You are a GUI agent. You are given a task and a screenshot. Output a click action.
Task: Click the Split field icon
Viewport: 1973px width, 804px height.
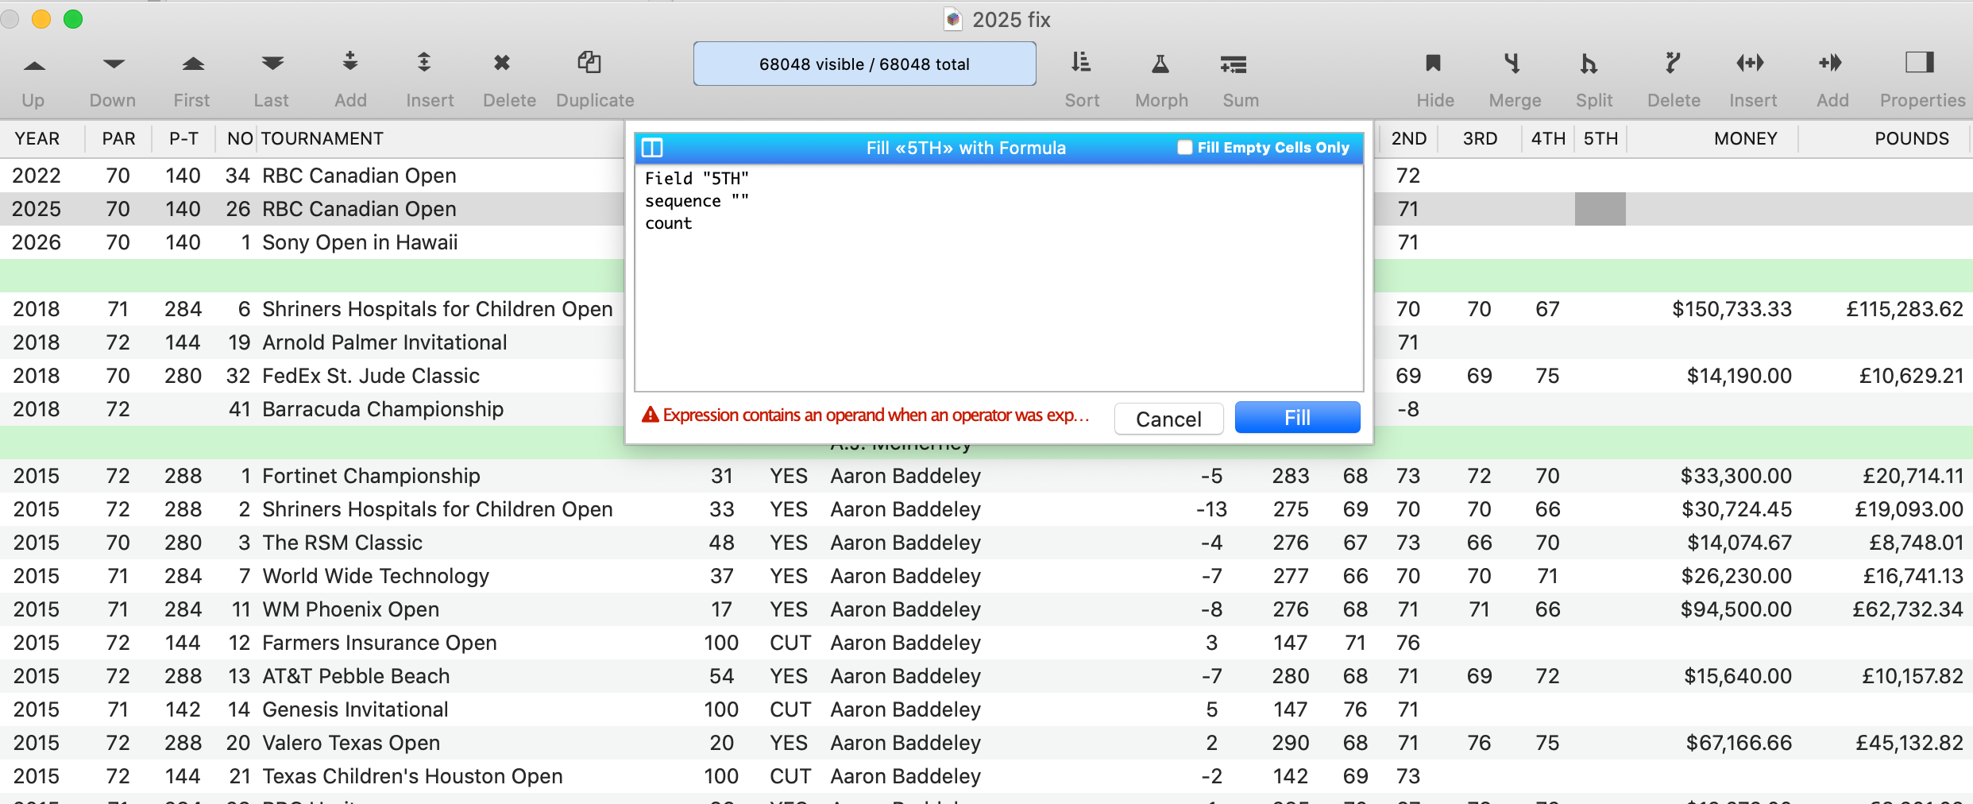click(1589, 63)
